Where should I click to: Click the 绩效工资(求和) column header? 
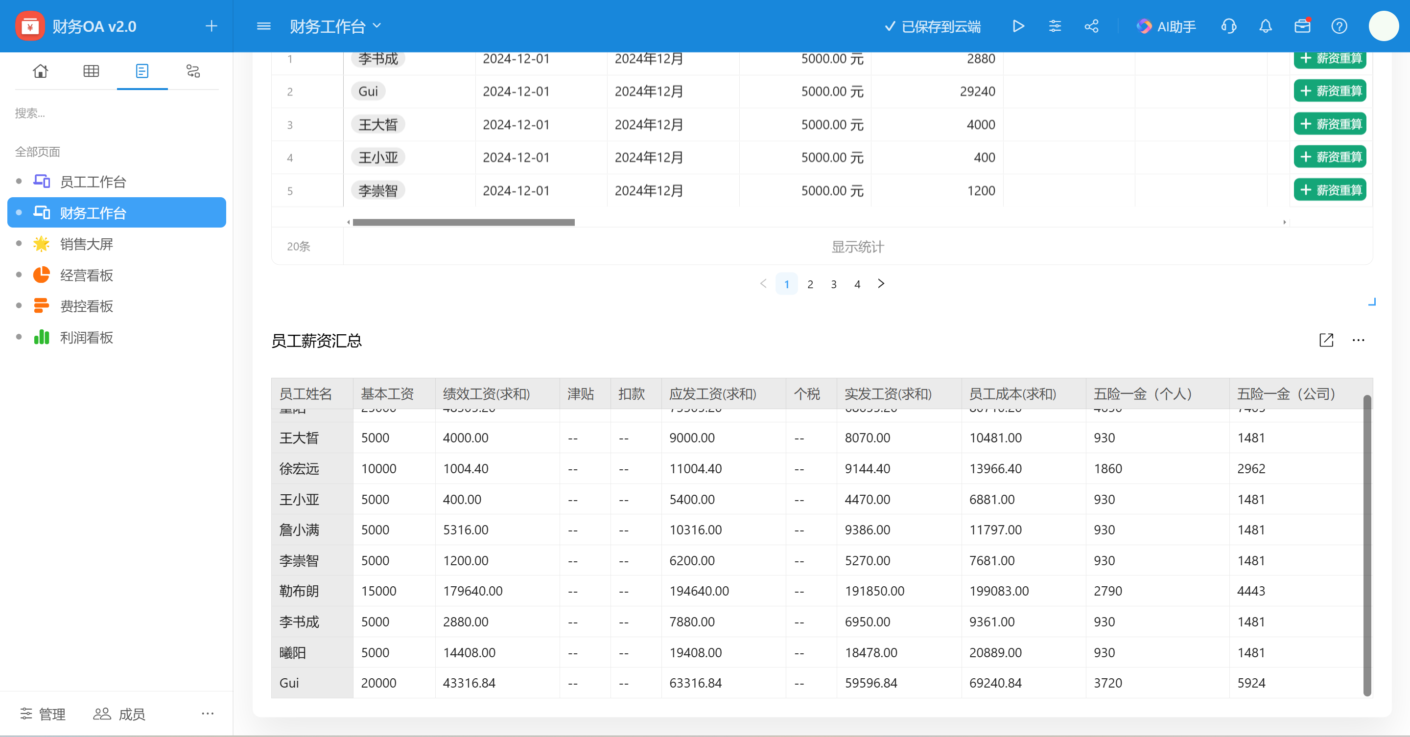497,394
